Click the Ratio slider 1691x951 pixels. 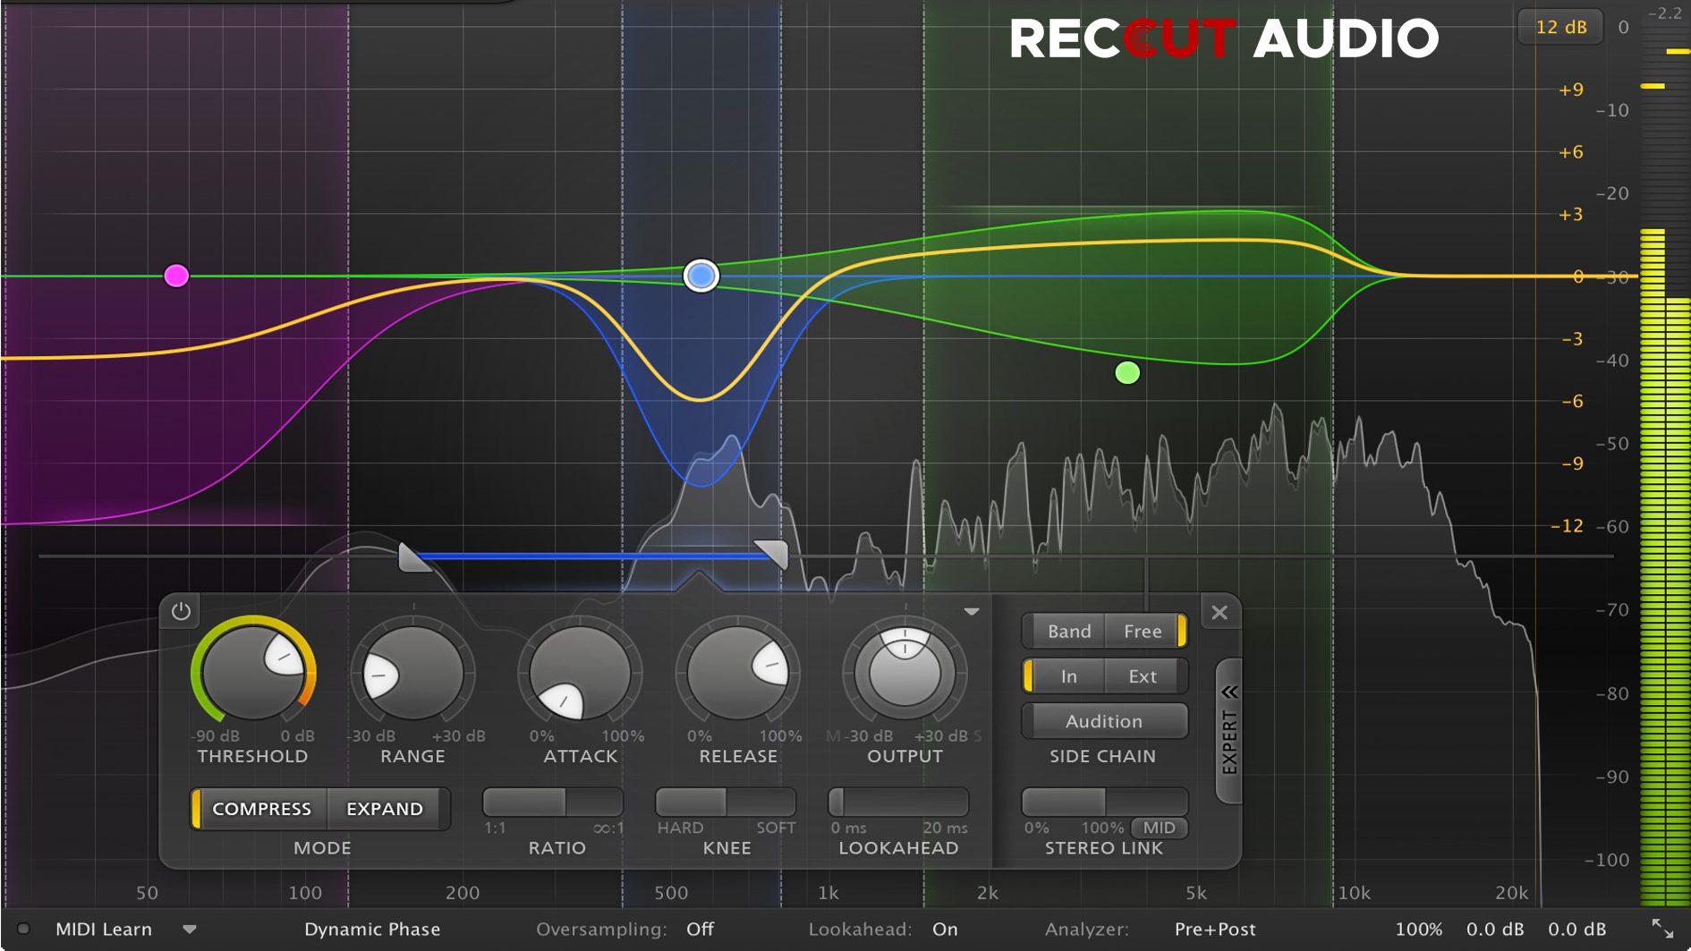pyautogui.click(x=552, y=802)
